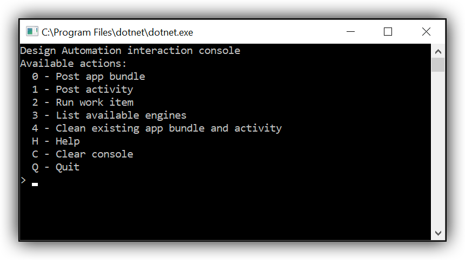Click the vertical scrollbar thumb
This screenshot has height=260, width=465.
tap(438, 65)
